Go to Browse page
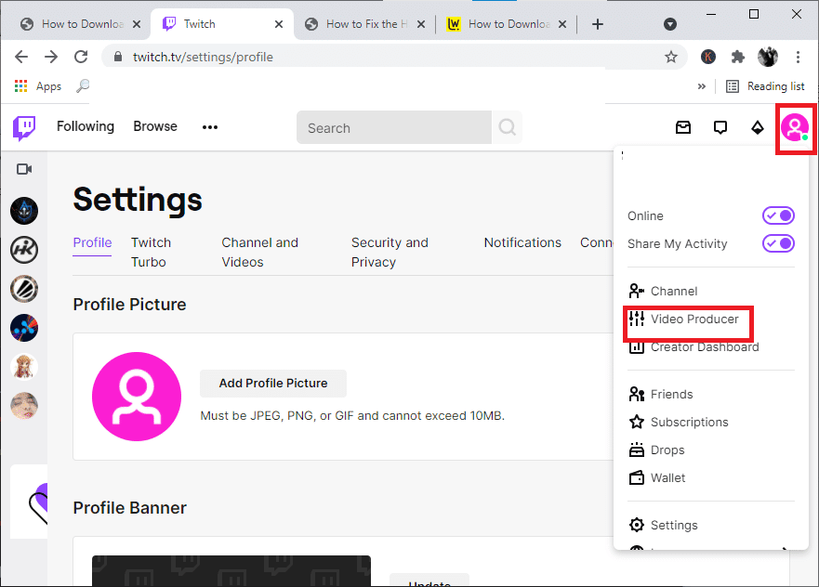This screenshot has height=587, width=819. (x=155, y=126)
